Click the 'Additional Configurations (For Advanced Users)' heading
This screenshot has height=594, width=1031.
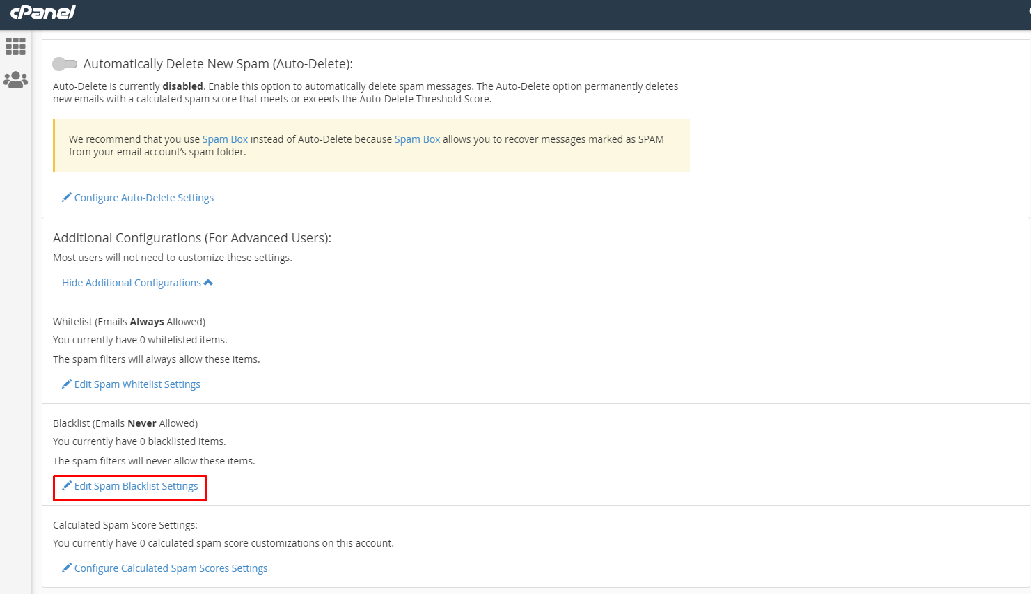pos(191,238)
